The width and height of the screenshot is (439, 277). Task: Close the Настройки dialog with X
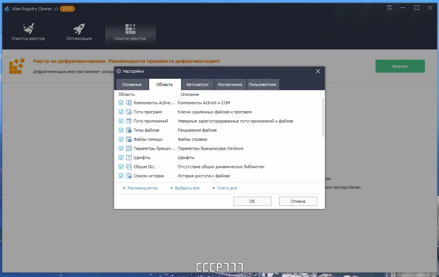tap(318, 71)
